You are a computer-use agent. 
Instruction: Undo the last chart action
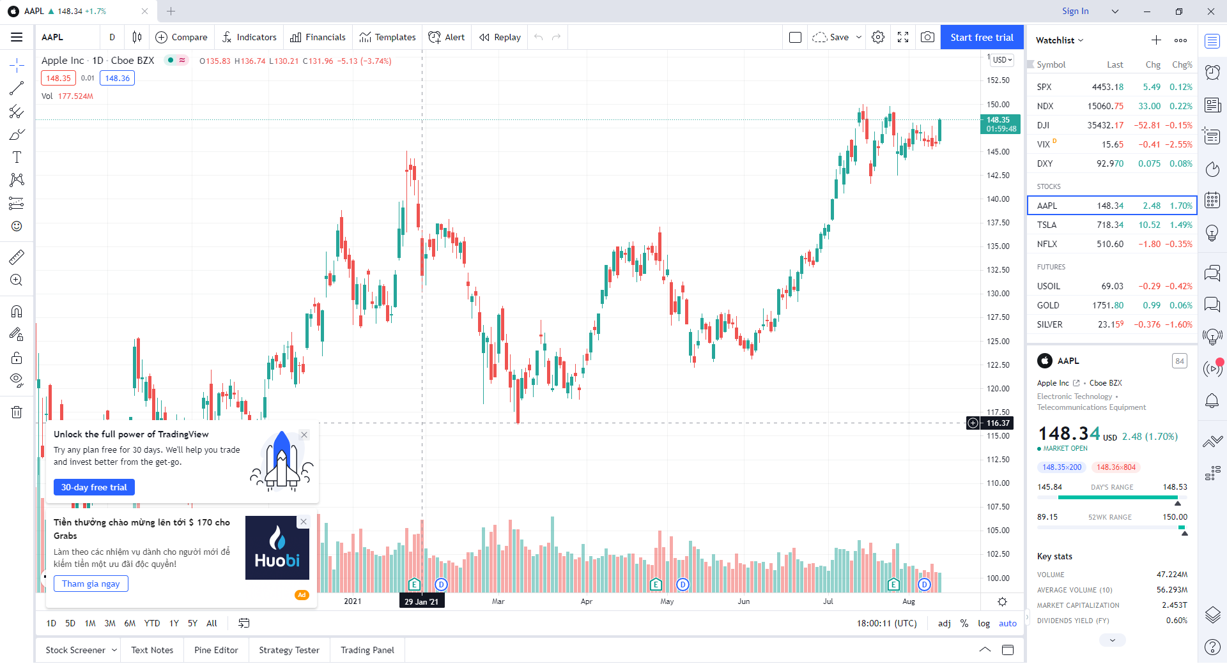(539, 37)
